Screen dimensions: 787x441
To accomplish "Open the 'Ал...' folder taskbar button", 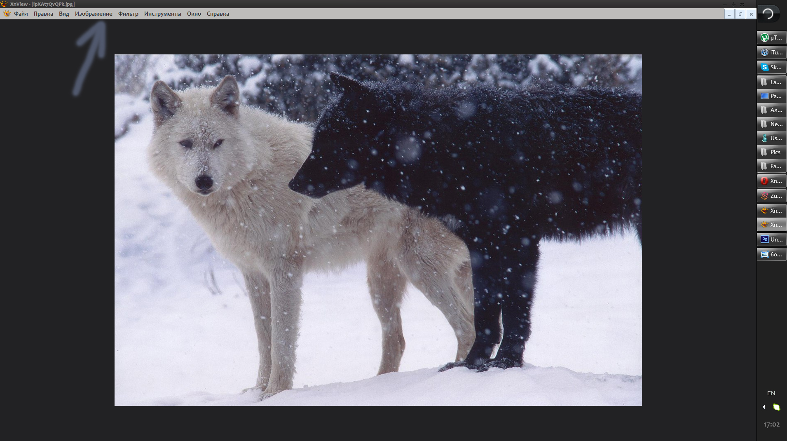I will [x=772, y=110].
